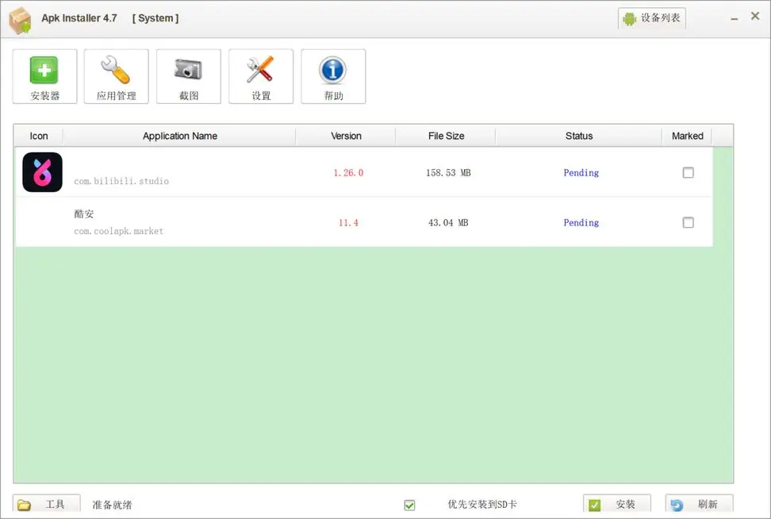Click version 1.26.0 cell
Image resolution: width=771 pixels, height=519 pixels.
coord(348,173)
